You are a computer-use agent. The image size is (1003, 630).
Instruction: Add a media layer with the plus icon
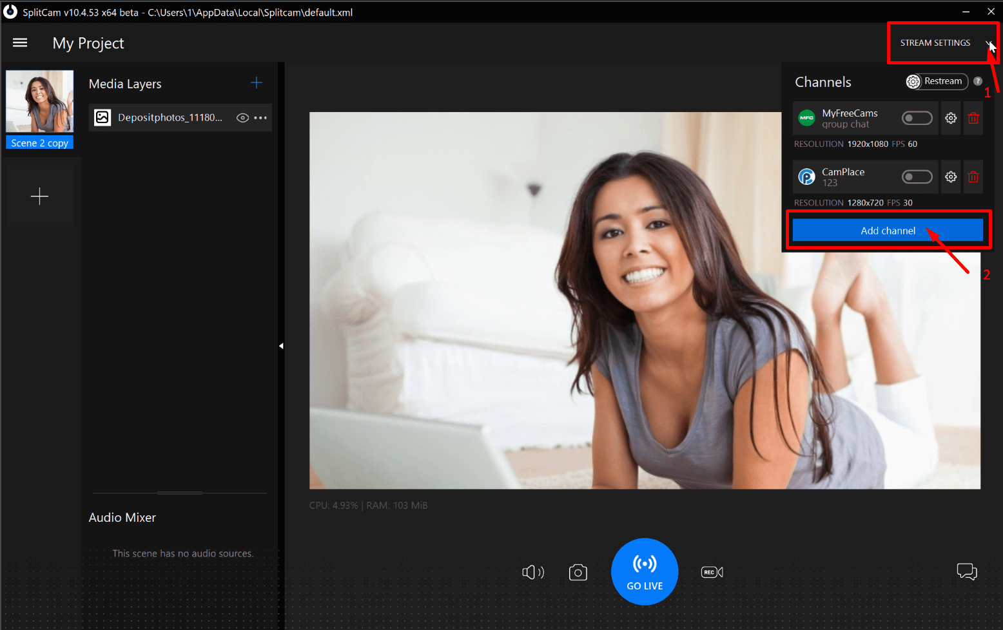click(x=256, y=82)
